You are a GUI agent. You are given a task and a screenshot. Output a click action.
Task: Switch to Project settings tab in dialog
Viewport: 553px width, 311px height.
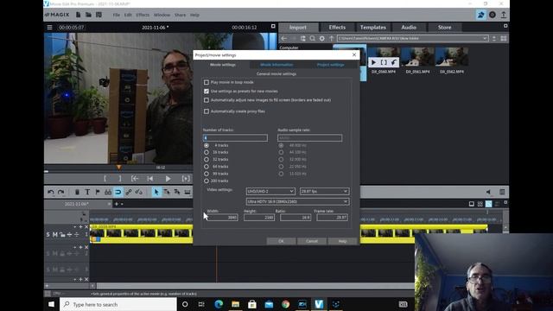[x=330, y=65]
